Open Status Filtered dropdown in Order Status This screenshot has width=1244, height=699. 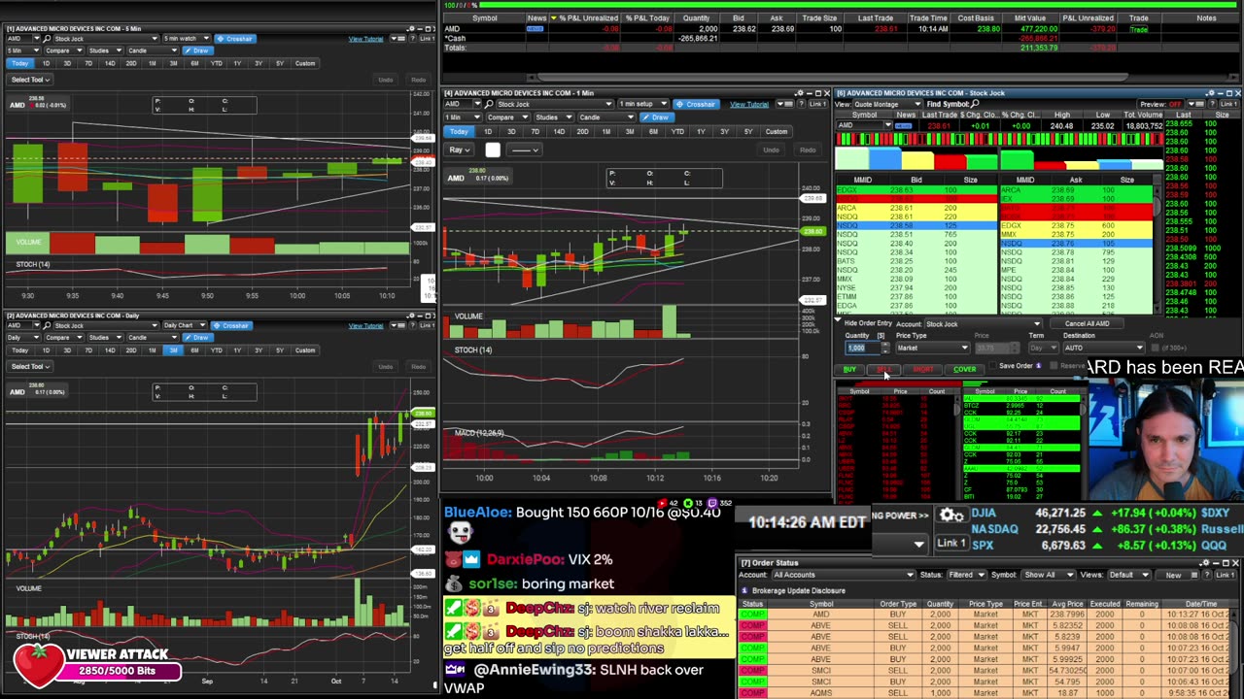[x=967, y=575]
